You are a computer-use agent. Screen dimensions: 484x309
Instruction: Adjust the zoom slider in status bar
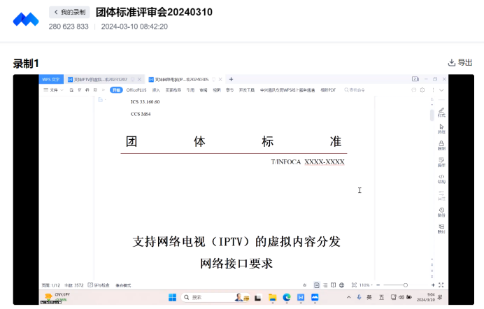(x=405, y=285)
